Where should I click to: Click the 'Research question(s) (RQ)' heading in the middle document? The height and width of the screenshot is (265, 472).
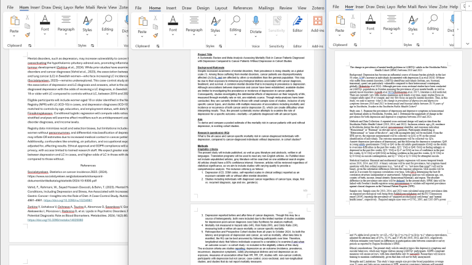(x=213, y=132)
